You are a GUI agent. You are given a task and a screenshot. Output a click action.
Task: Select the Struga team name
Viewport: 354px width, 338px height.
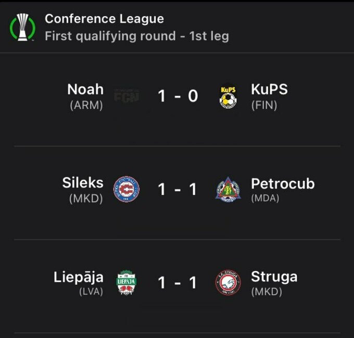[x=274, y=277]
